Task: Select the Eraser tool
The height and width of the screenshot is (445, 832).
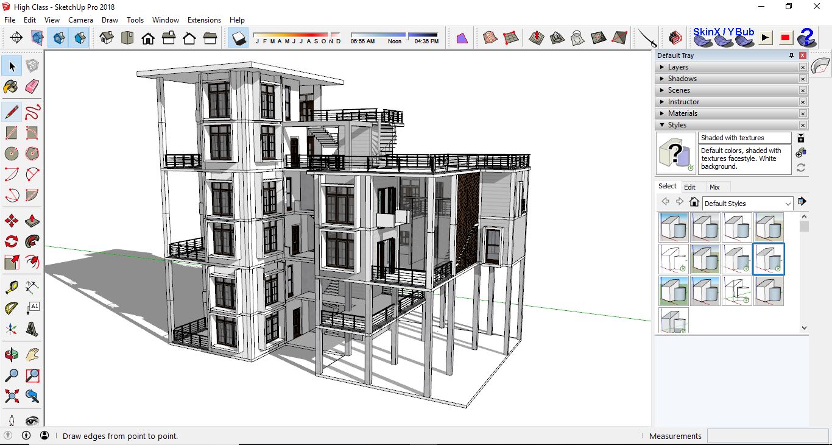Action: click(x=32, y=86)
